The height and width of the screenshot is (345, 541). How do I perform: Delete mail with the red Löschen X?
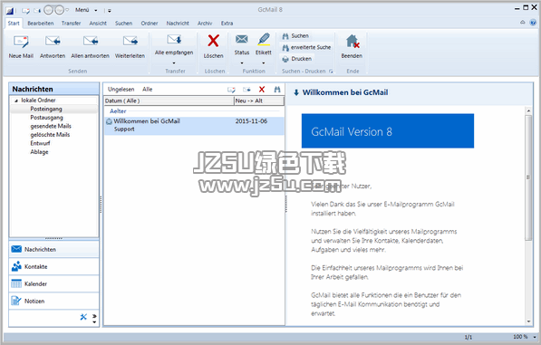click(x=213, y=41)
